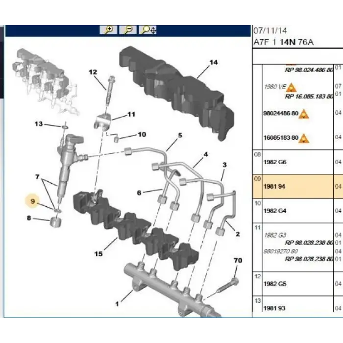Select callout number 70 bolt label
The height and width of the screenshot is (343, 343).
[238, 260]
